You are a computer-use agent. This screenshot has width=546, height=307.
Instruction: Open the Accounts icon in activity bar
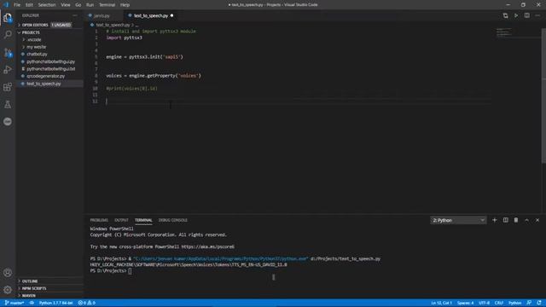(x=8, y=273)
